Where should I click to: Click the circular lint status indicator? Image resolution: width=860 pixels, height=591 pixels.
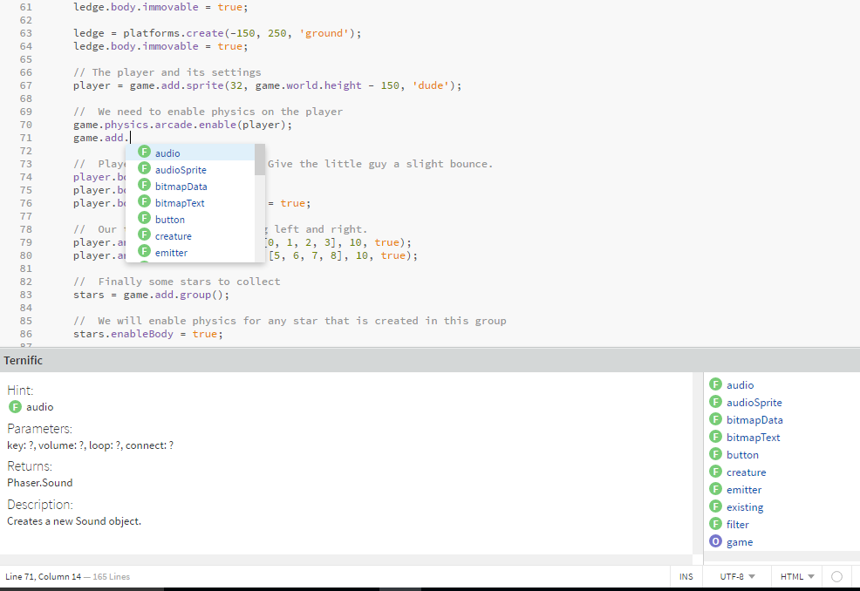[837, 577]
